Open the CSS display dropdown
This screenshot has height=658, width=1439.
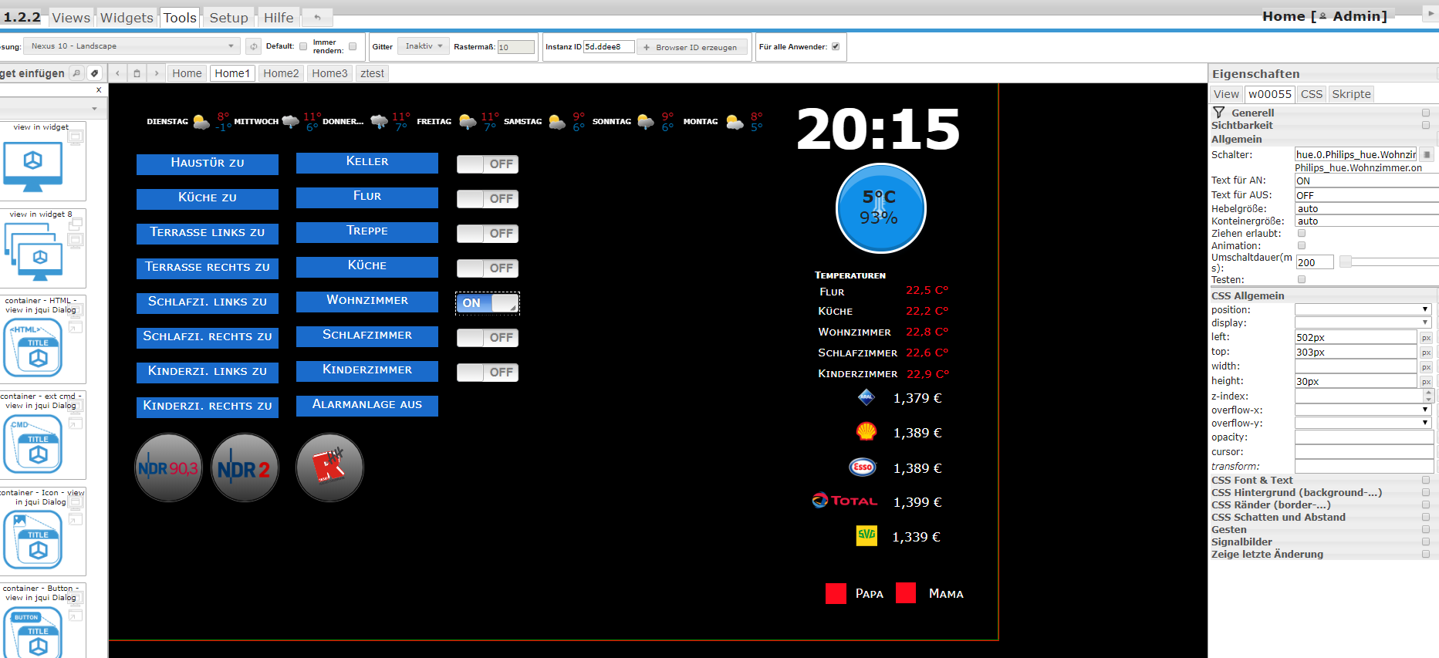click(1363, 322)
